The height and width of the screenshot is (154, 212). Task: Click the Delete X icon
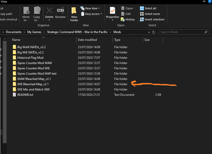pos(49,10)
